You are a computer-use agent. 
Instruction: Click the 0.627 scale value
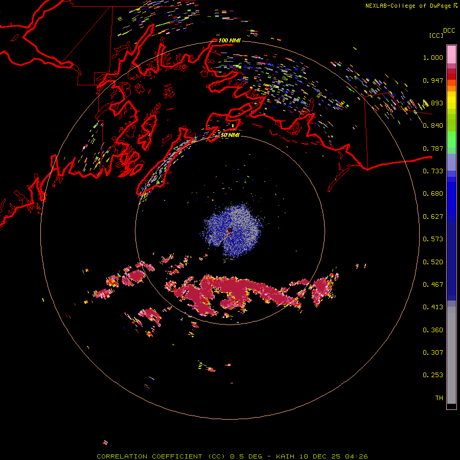pos(433,217)
